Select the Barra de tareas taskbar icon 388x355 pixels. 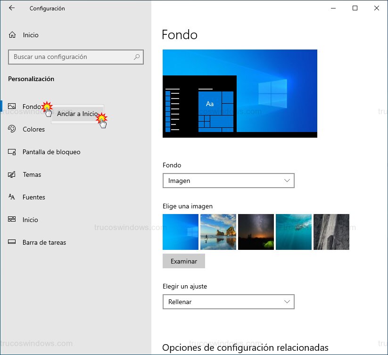tap(12, 242)
